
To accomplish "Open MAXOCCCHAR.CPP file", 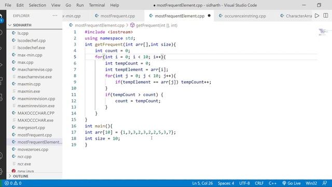I will coord(36,113).
